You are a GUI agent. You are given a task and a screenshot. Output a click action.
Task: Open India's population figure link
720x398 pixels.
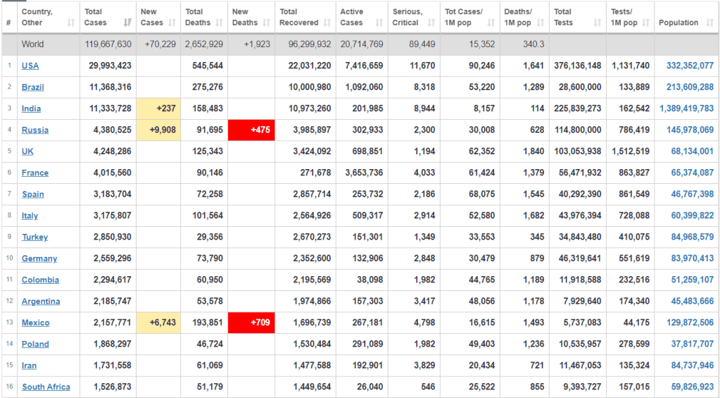(x=686, y=108)
